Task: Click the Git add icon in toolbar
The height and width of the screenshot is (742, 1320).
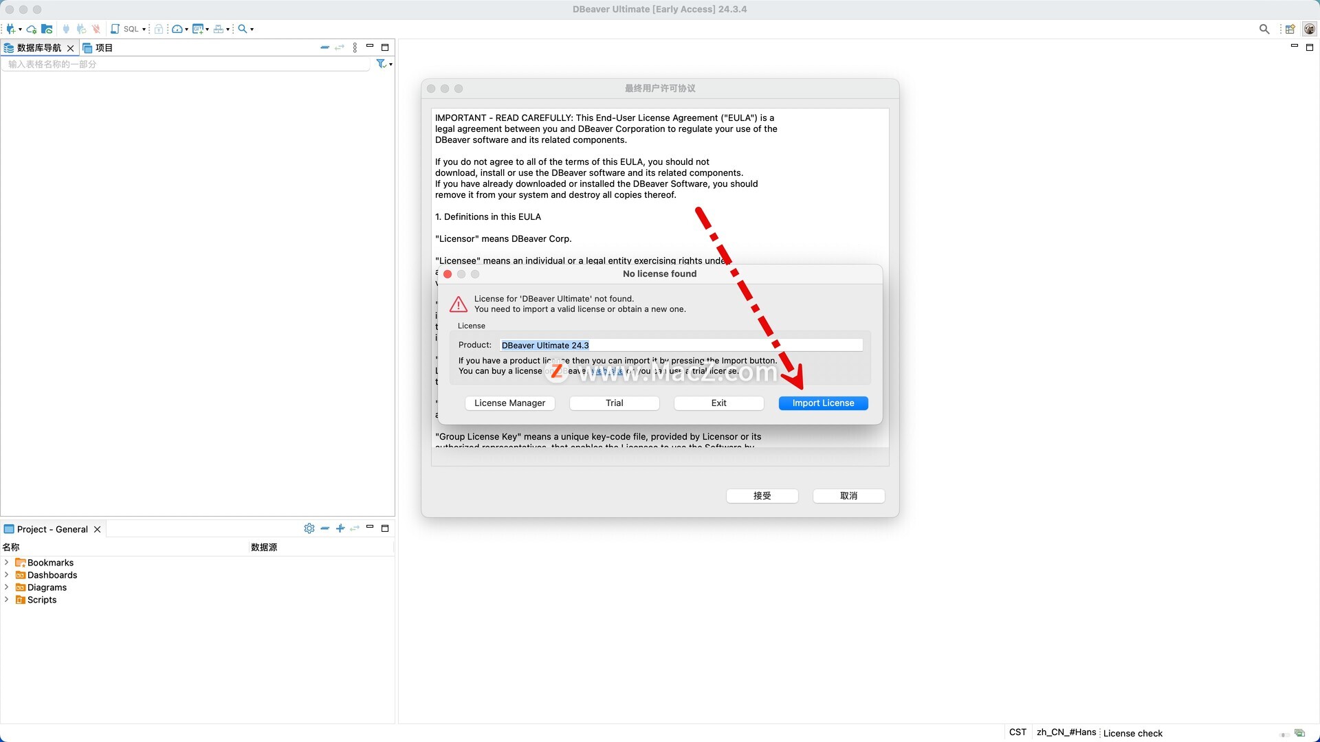Action: 199,29
